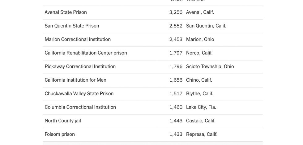Click the Blythe, Calif. location cell
The width and height of the screenshot is (303, 145).
pos(200,93)
